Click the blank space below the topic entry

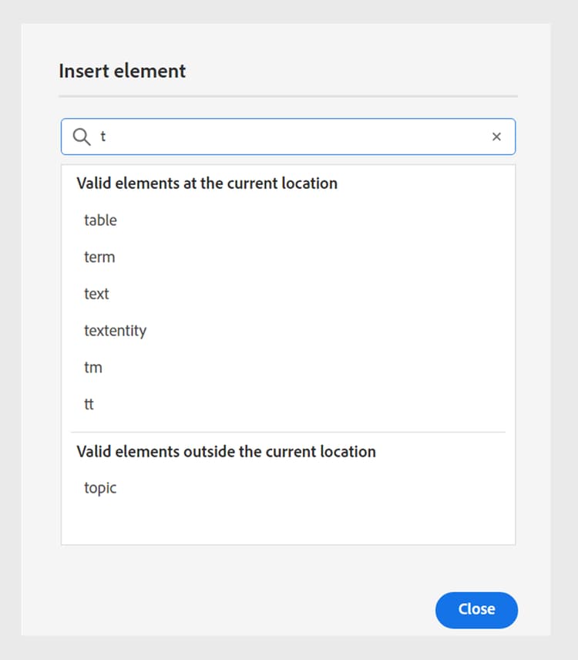pyautogui.click(x=288, y=522)
